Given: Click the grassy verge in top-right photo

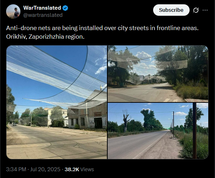Looking at the screenshot, I should pyautogui.click(x=192, y=92).
